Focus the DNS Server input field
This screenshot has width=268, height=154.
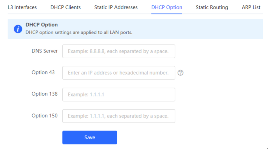[x=119, y=51]
